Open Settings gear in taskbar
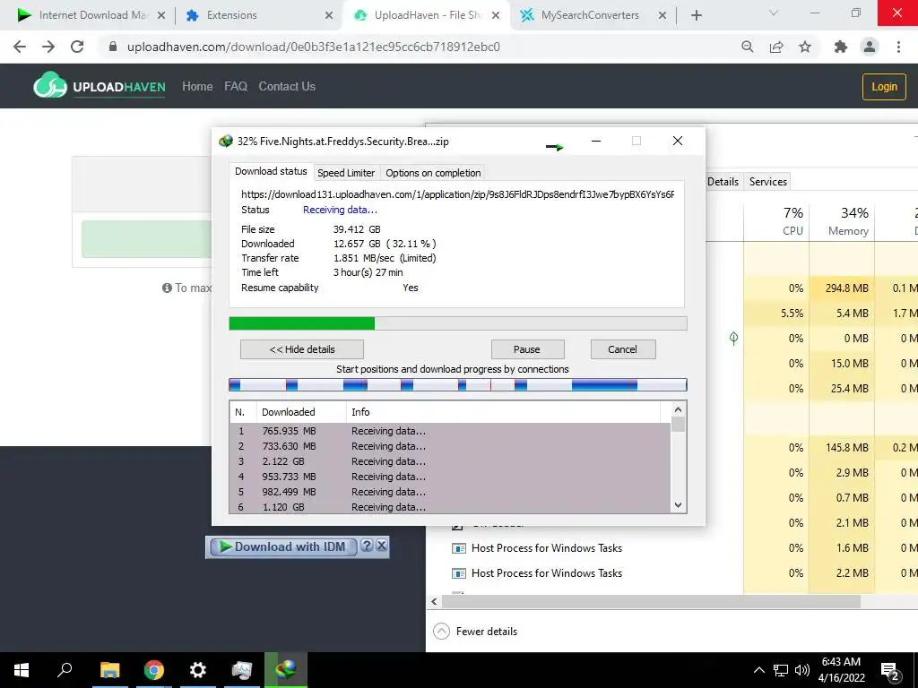 198,670
